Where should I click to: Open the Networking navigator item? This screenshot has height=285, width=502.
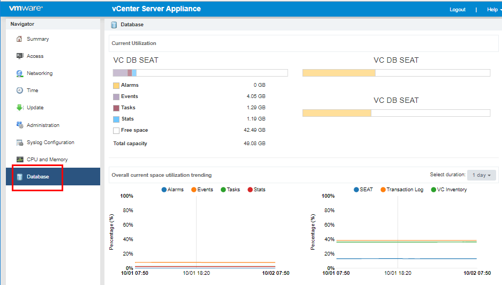pos(40,73)
